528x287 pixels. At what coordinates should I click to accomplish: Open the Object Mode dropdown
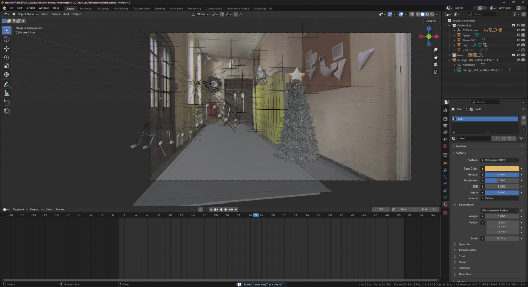pyautogui.click(x=25, y=14)
